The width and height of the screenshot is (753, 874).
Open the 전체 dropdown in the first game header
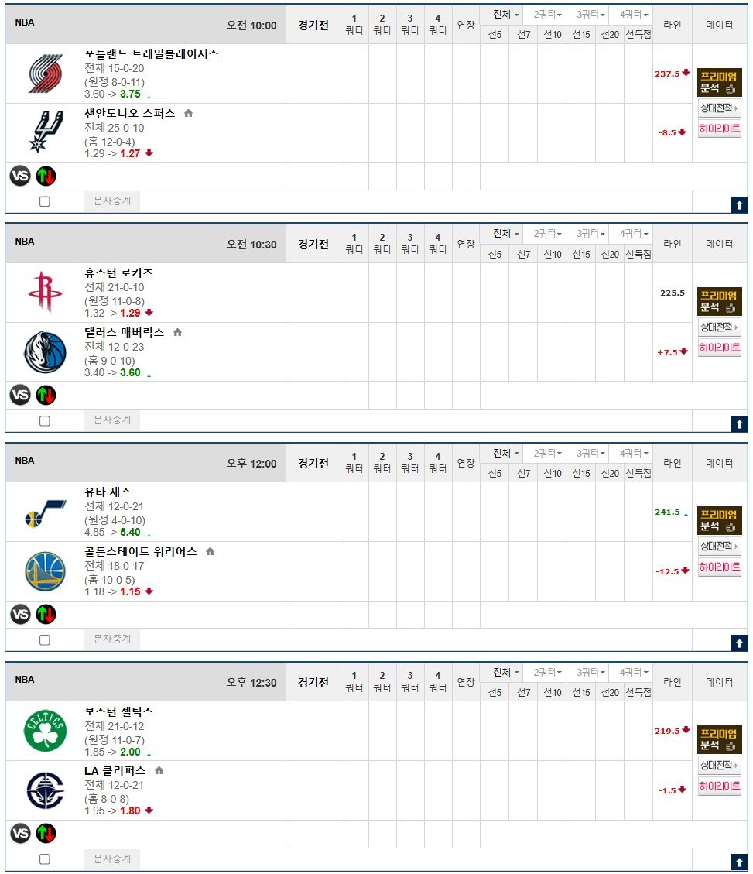click(506, 14)
